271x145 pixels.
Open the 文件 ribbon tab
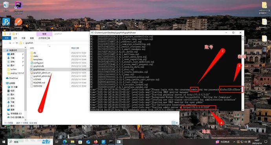(x=7, y=38)
